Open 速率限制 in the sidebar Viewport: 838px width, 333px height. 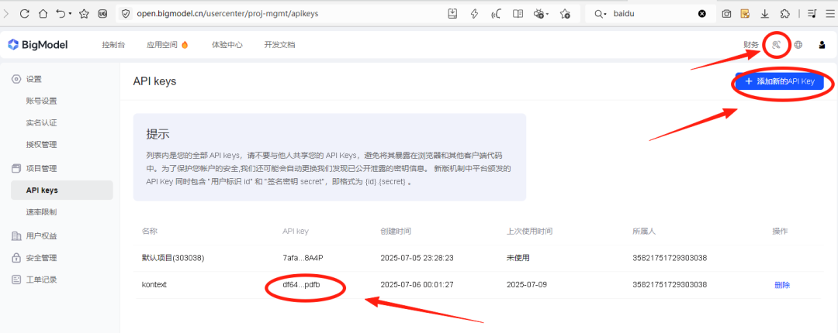41,212
